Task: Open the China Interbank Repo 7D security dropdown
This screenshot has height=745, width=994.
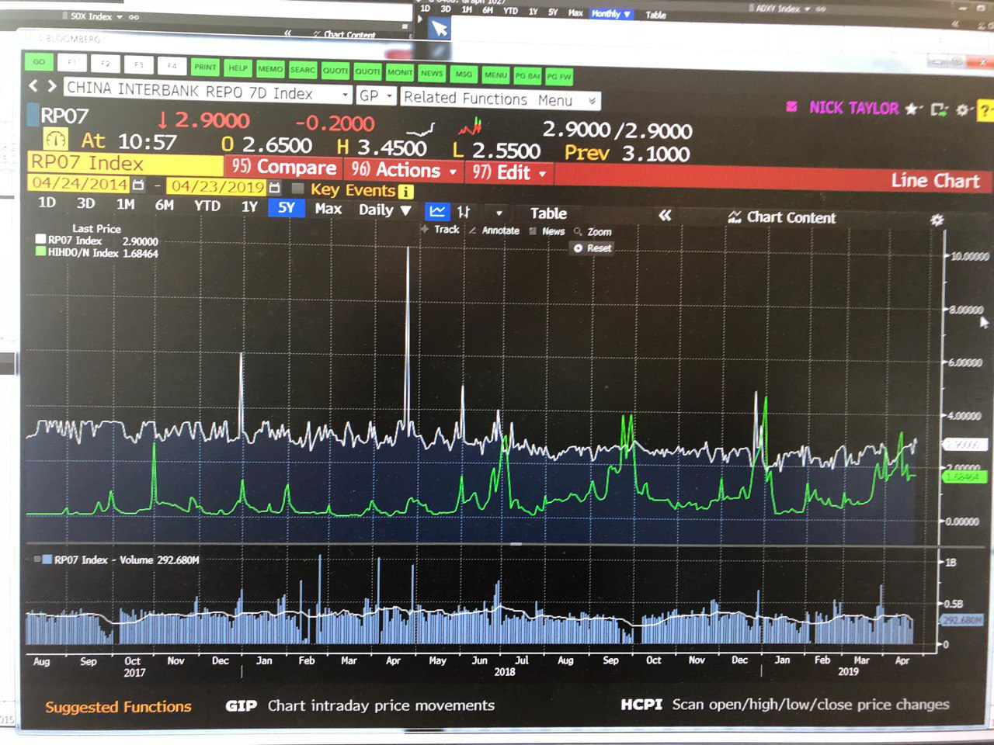Action: coord(346,95)
